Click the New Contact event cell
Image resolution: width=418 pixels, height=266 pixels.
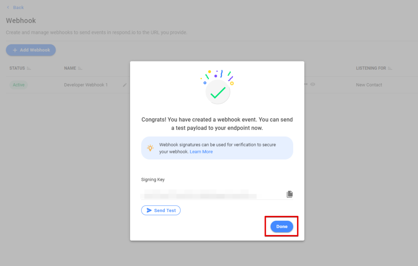369,85
